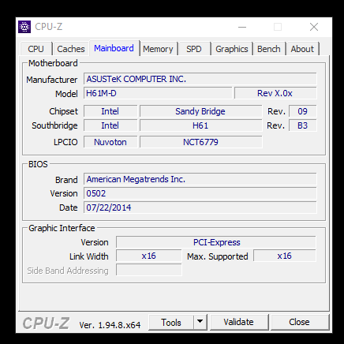The width and height of the screenshot is (344, 344).
Task: Click the Nuvoton LPCIO vendor value
Action: click(x=110, y=142)
